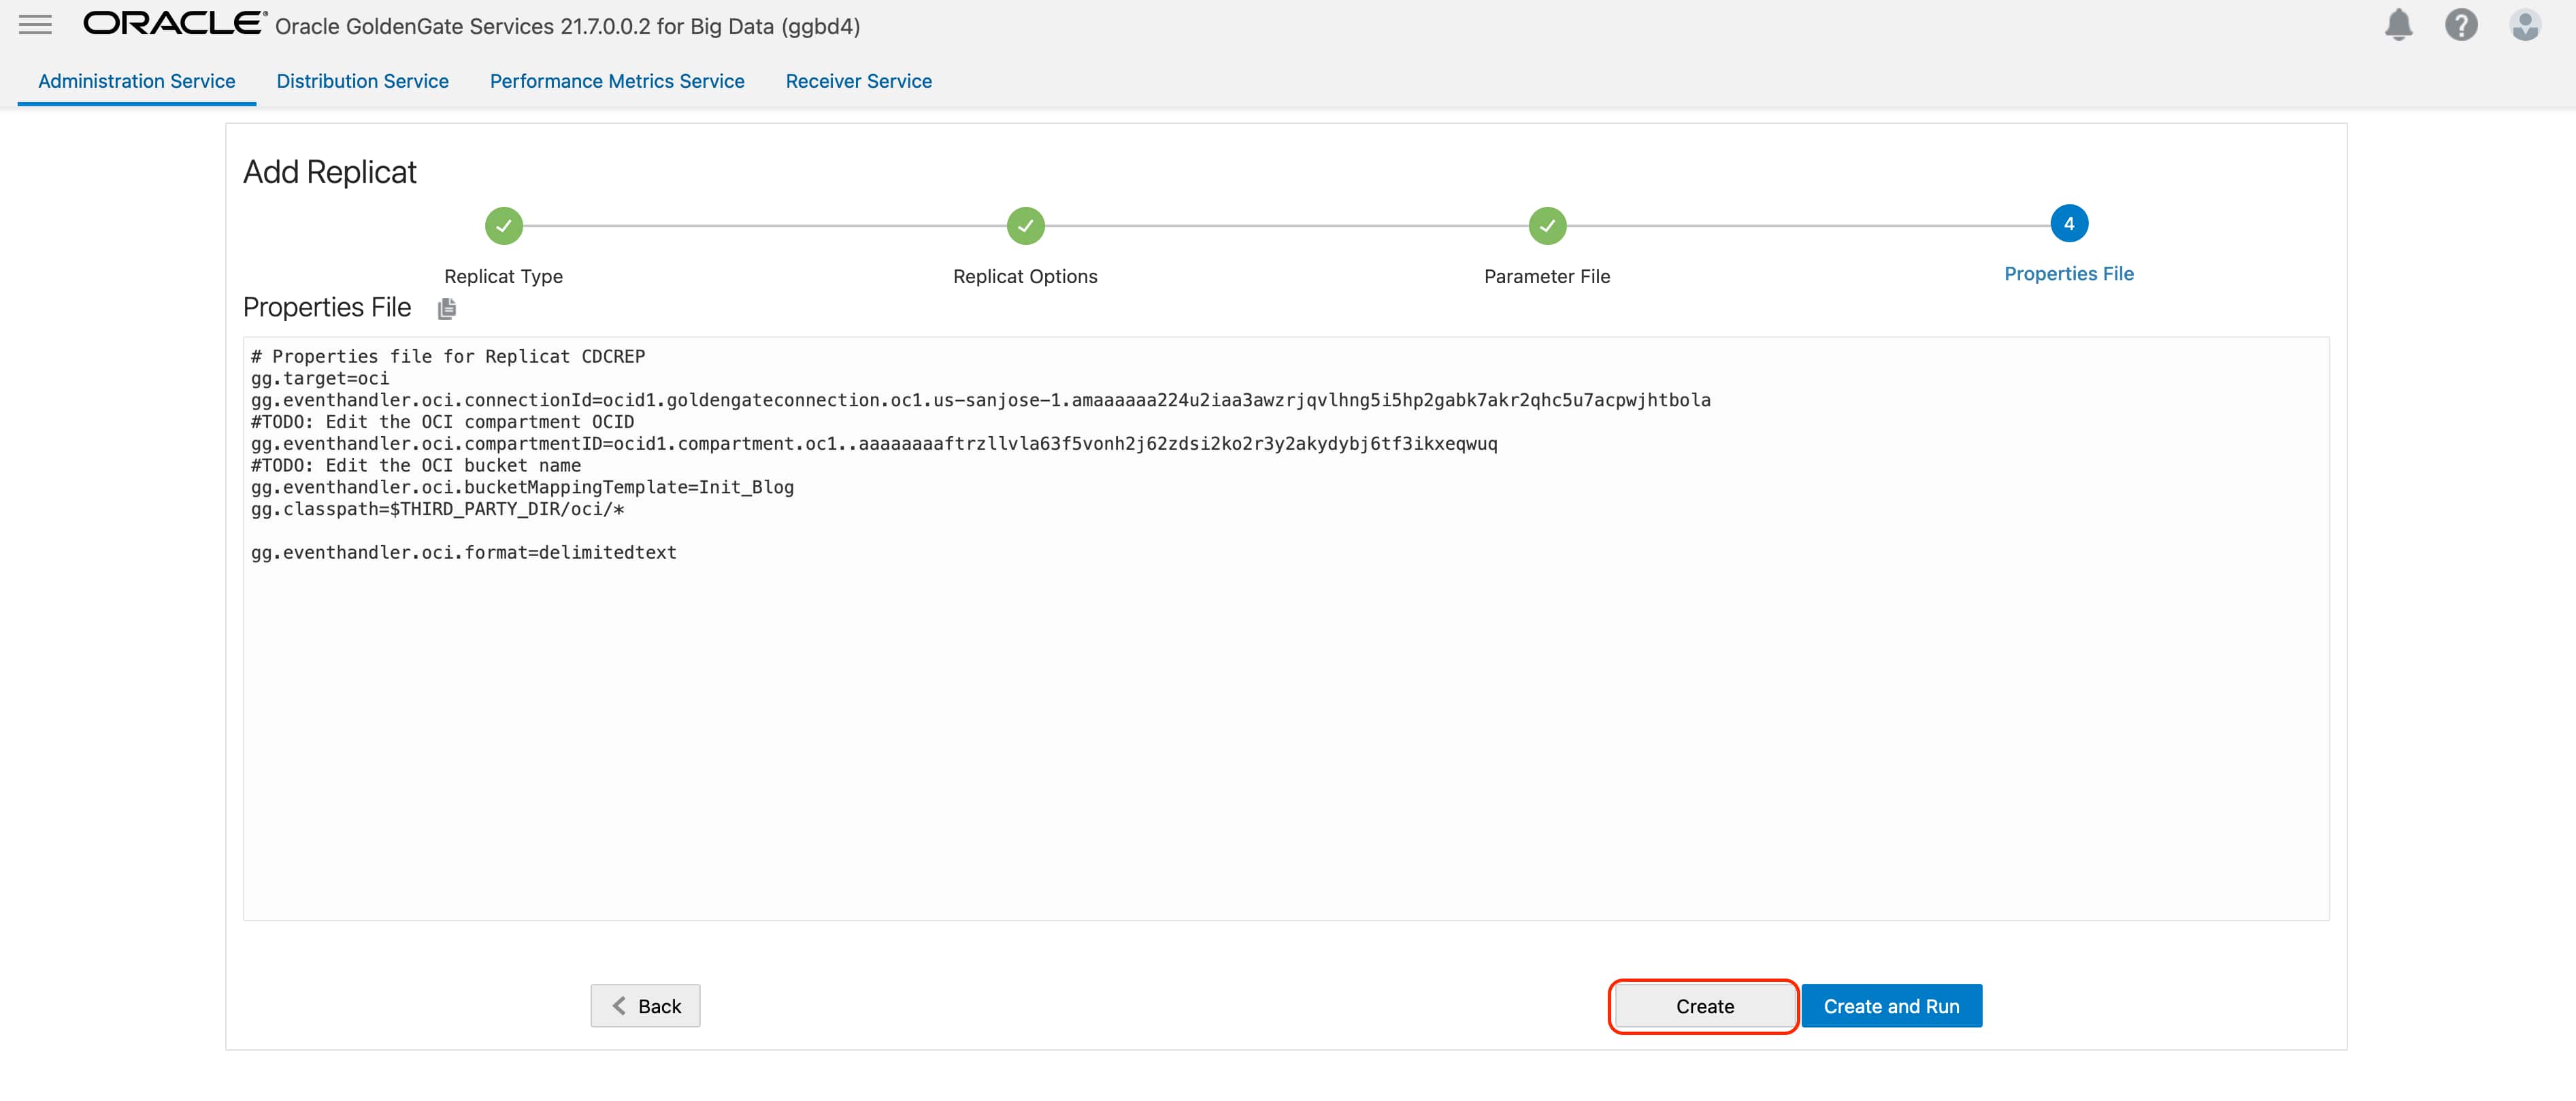This screenshot has height=1101, width=2576.
Task: Select step 4 Properties File circle
Action: [2068, 224]
